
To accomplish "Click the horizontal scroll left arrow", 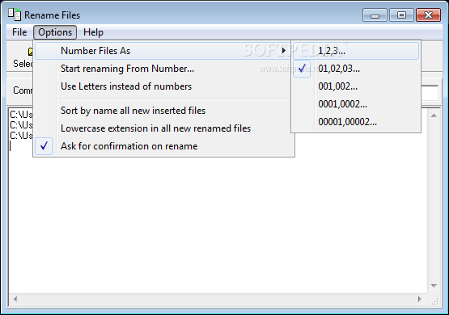I will tap(15, 300).
